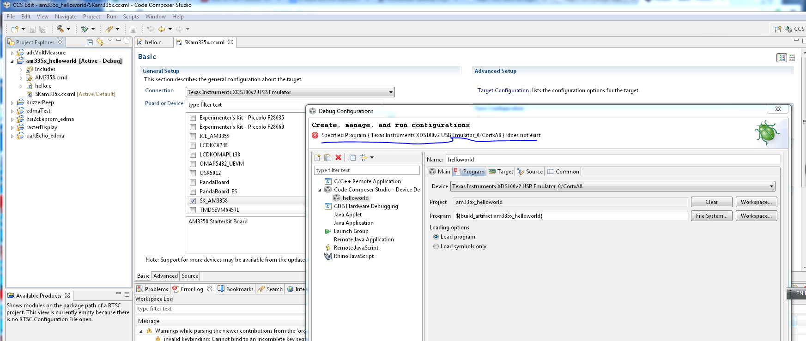This screenshot has width=806, height=341.
Task: Check the OMAP5432_UEVM checkbox
Action: [193, 164]
